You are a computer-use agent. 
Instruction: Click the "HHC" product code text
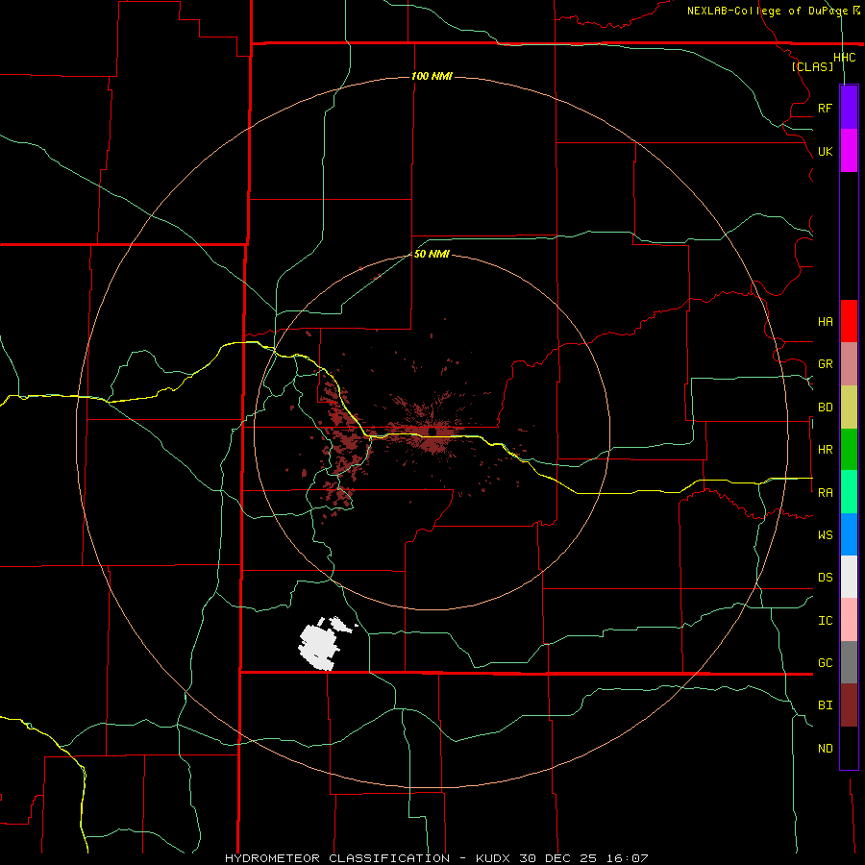tap(844, 58)
